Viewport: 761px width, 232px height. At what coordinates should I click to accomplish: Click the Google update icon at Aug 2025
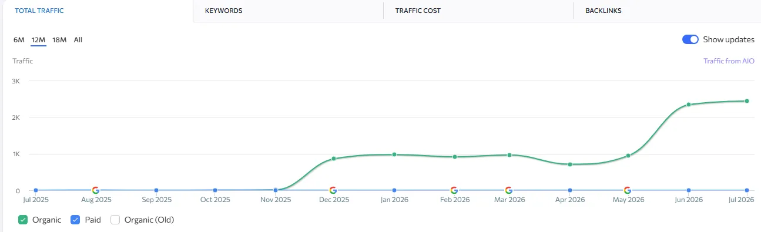click(x=96, y=190)
